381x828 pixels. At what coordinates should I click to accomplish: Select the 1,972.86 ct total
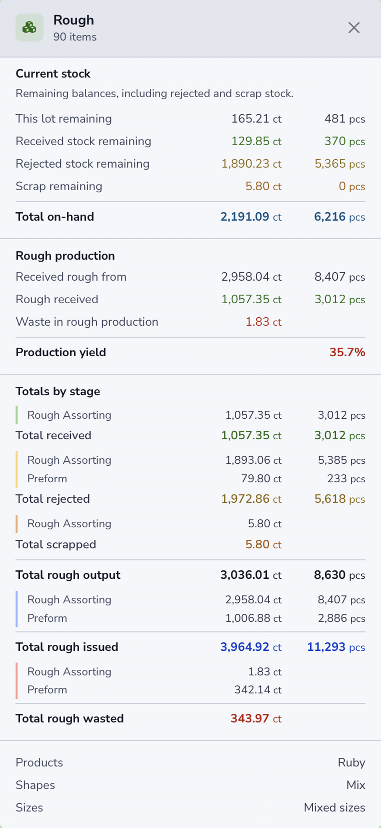click(x=251, y=499)
